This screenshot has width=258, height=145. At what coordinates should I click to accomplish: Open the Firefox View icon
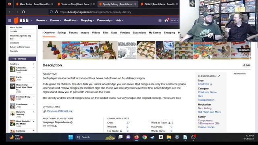(x=9, y=4)
